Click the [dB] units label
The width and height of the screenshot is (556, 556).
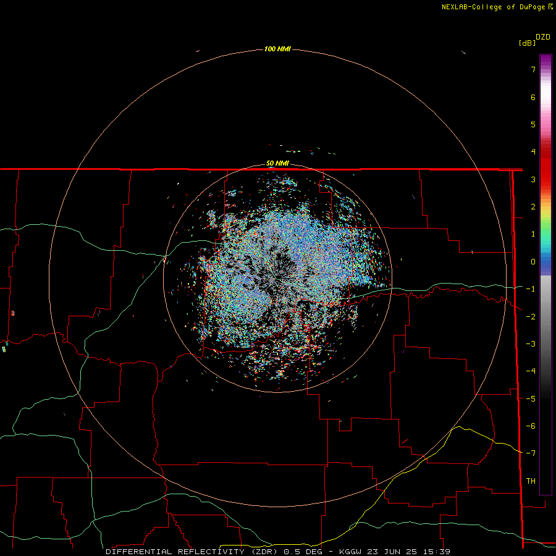pyautogui.click(x=527, y=43)
